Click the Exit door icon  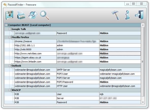coord(139,15)
